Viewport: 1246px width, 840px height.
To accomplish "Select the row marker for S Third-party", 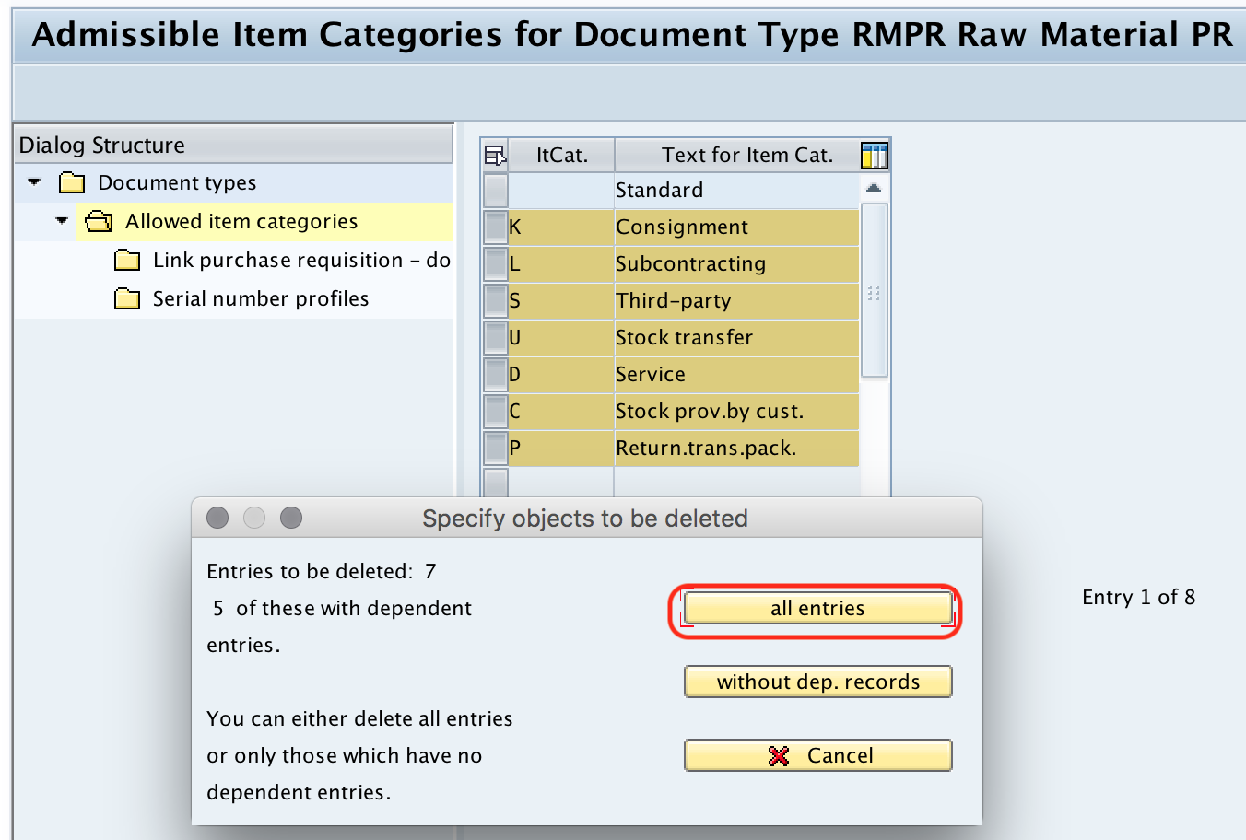I will (494, 300).
